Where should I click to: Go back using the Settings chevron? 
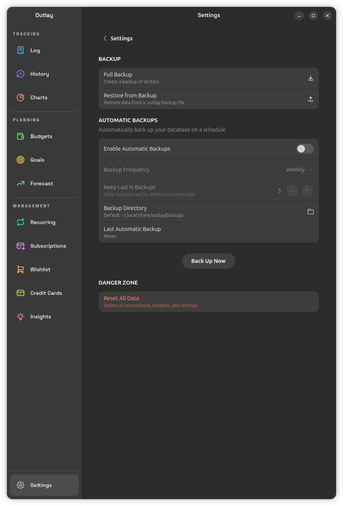pos(105,38)
